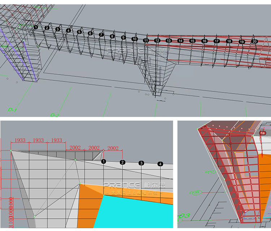Click numbered marker 1 in top view
This screenshot has height=231, width=271.
(36, 27)
